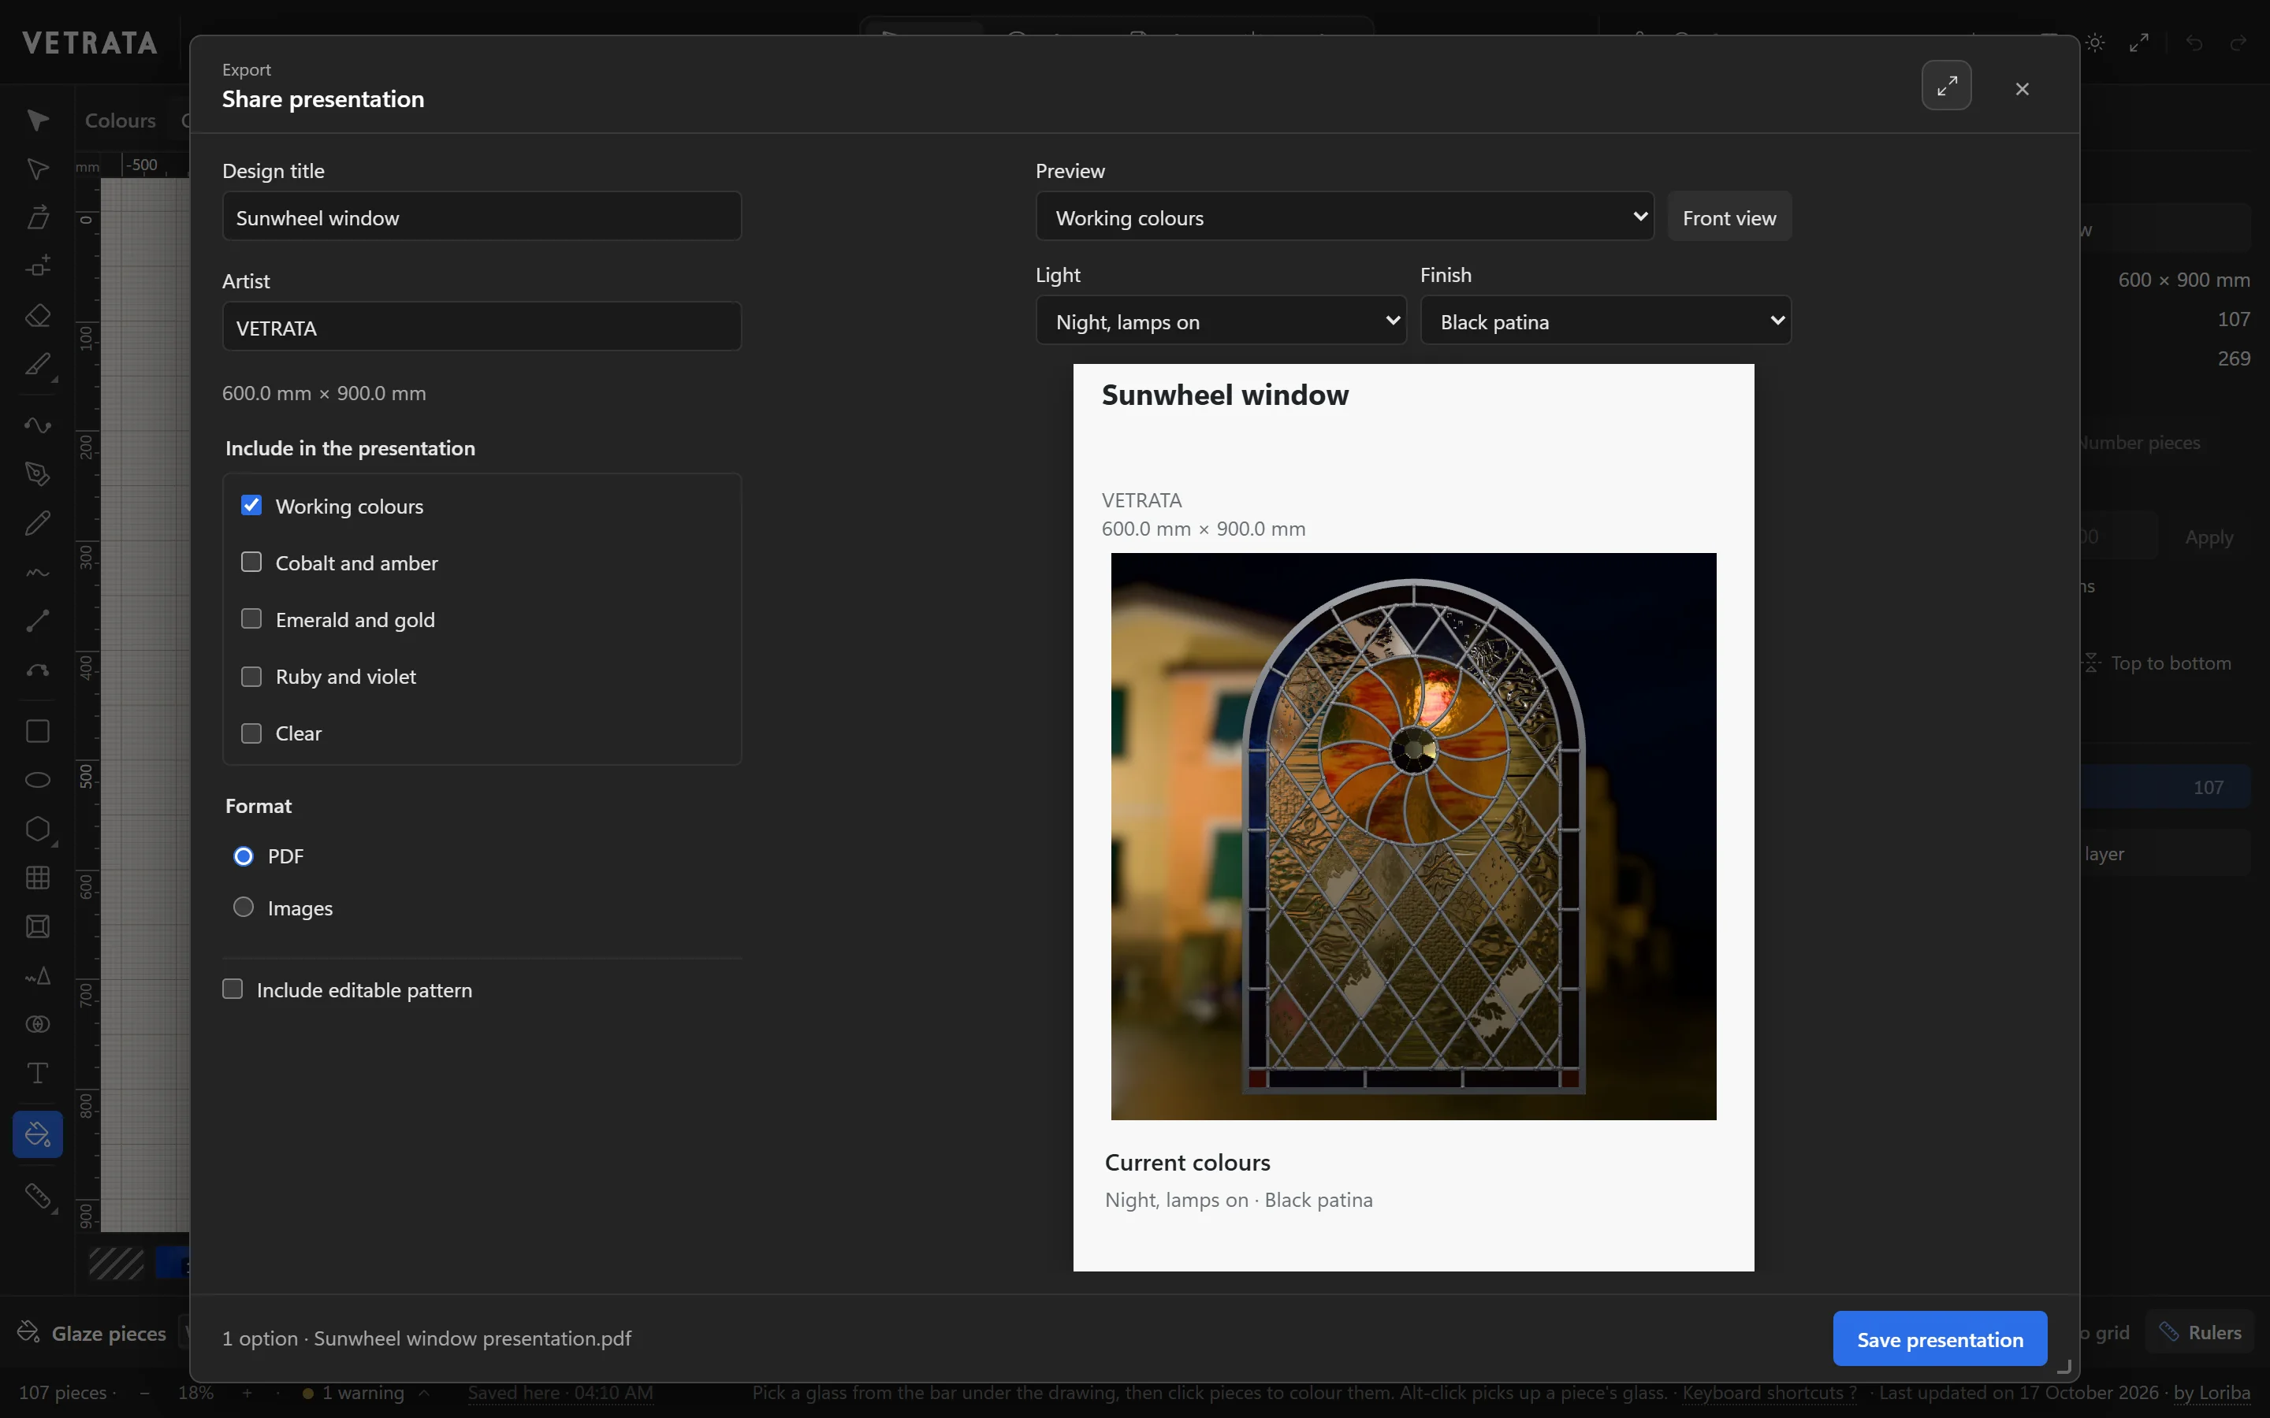Image resolution: width=2270 pixels, height=1418 pixels.
Task: Select the Rectangle shape tool
Action: pyautogui.click(x=38, y=730)
